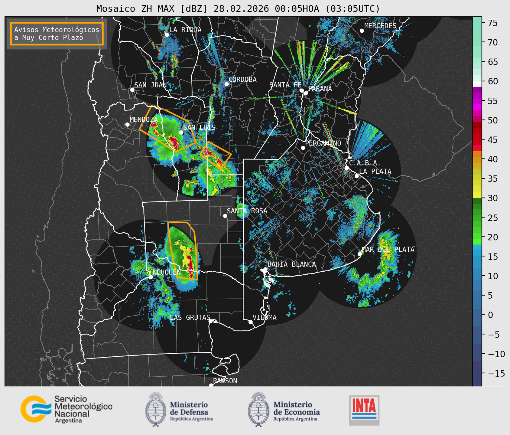Click the Ministerio de Defensa emblem
This screenshot has width=510, height=435.
[155, 409]
